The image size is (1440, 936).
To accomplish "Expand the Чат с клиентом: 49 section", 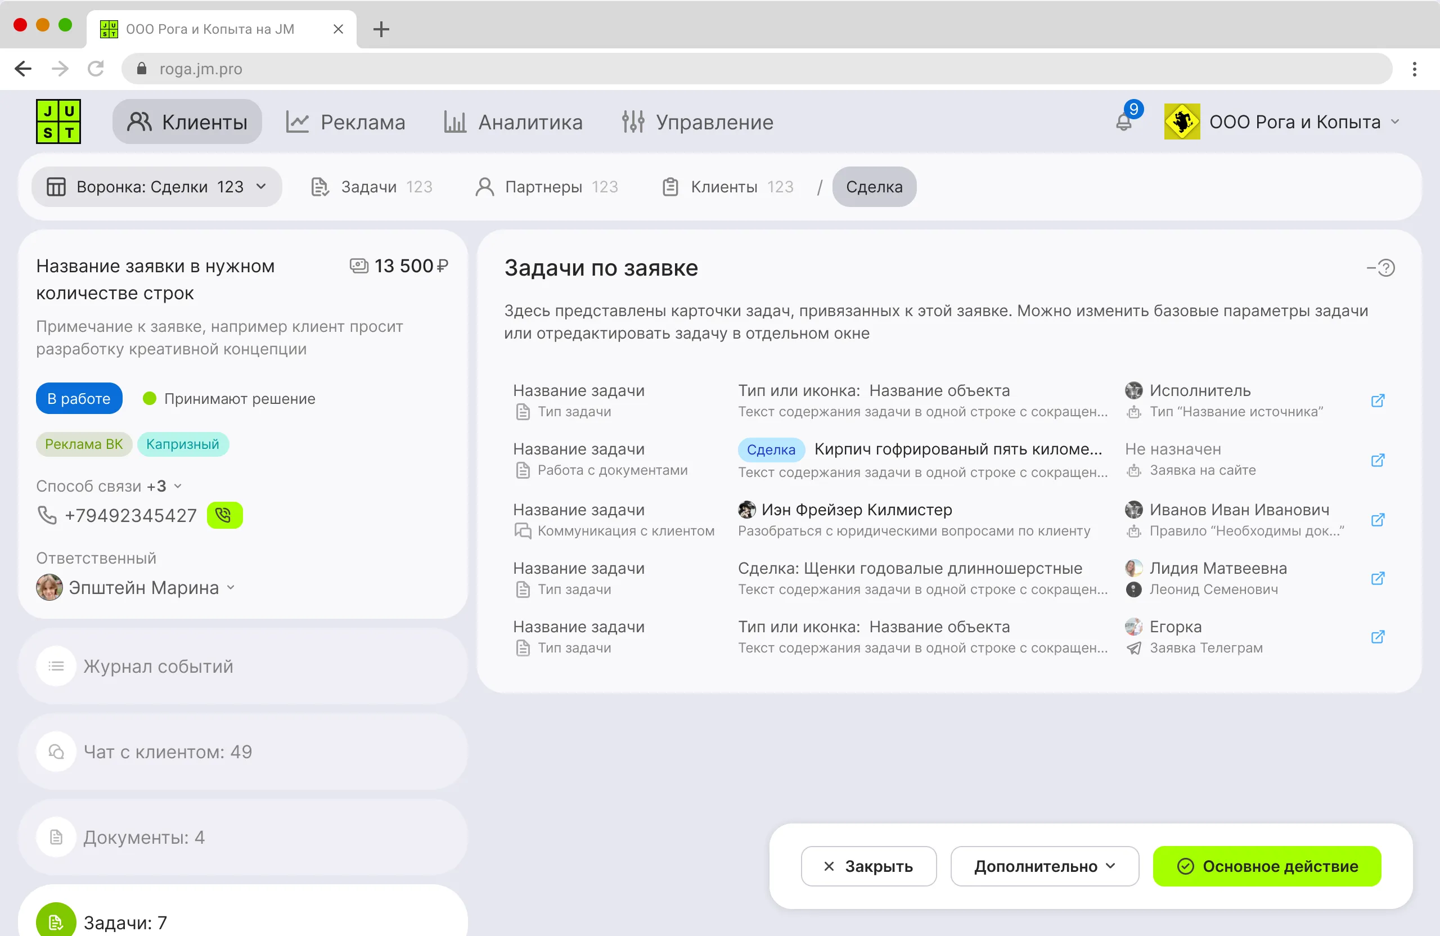I will pos(168,751).
